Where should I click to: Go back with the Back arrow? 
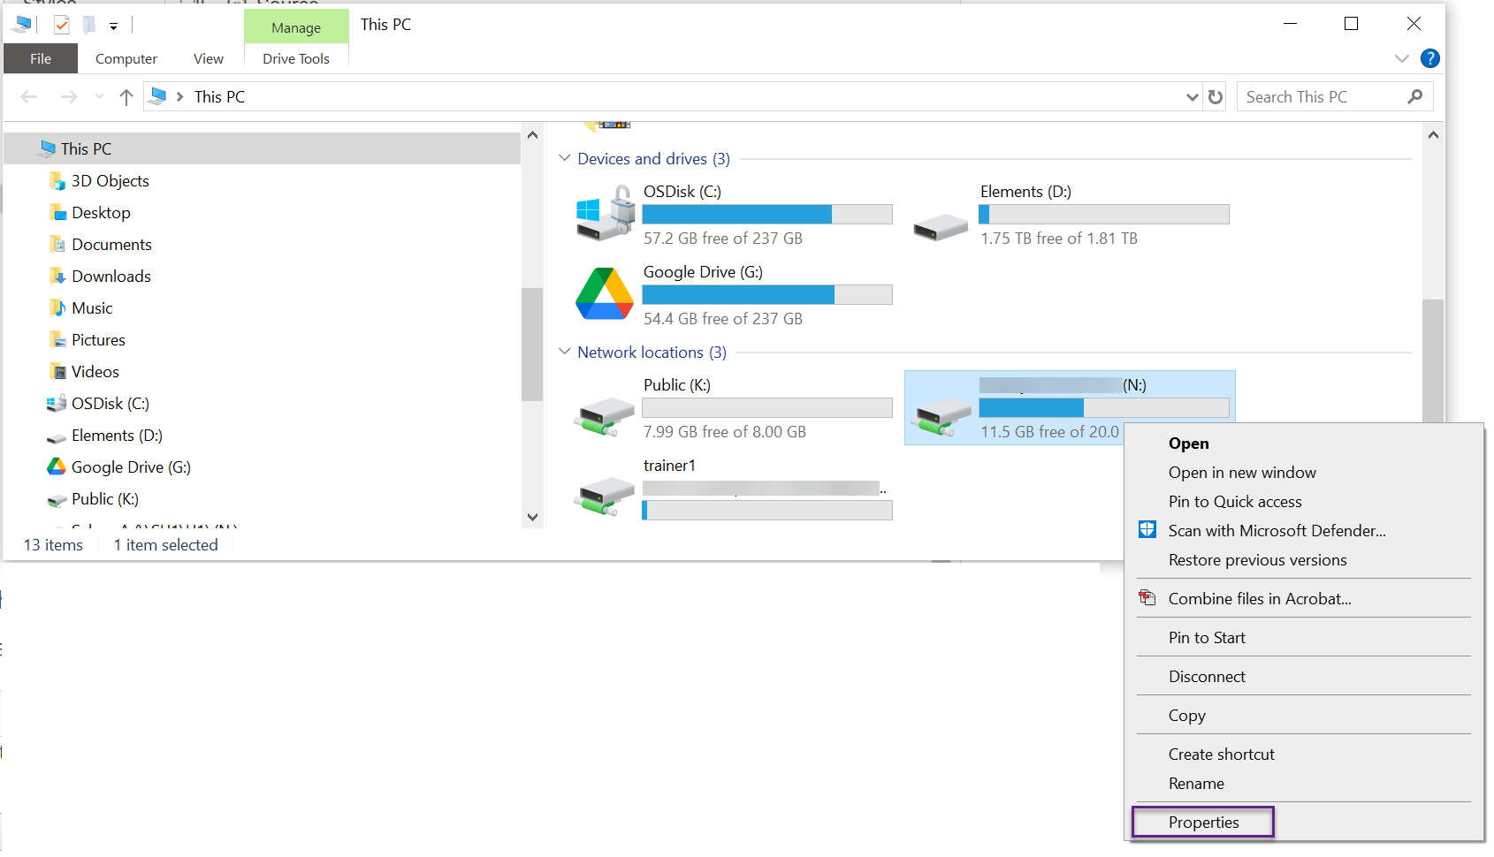click(x=29, y=96)
